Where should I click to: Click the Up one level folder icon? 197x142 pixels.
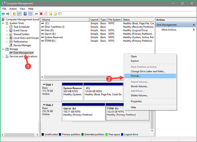tap(14, 14)
